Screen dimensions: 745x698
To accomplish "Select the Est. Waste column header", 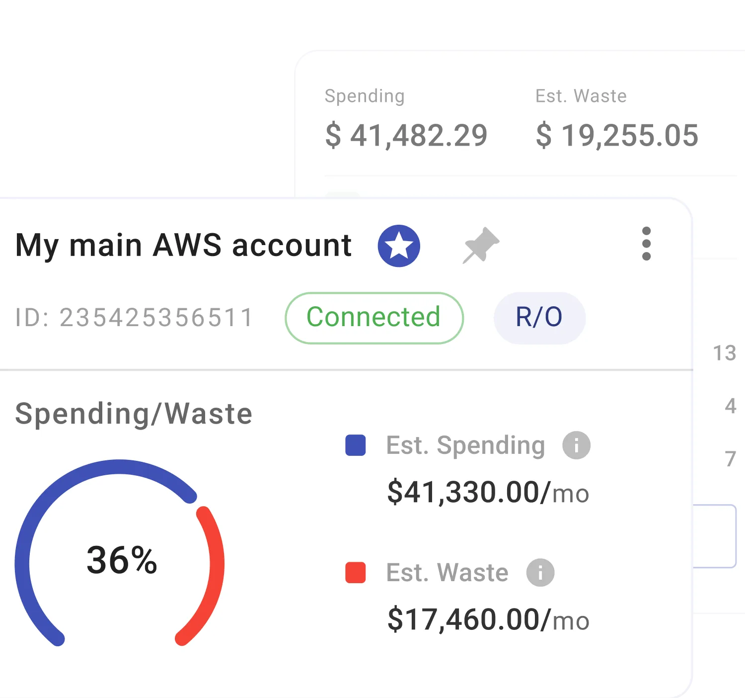I will tap(581, 95).
